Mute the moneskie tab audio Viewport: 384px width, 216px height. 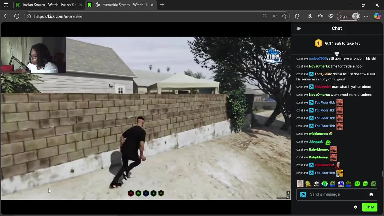coord(97,5)
